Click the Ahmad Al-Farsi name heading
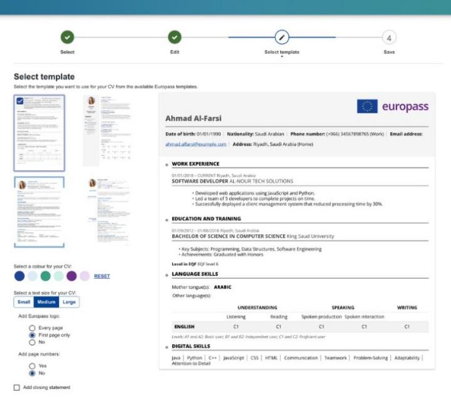Image resolution: width=451 pixels, height=399 pixels. (x=194, y=118)
